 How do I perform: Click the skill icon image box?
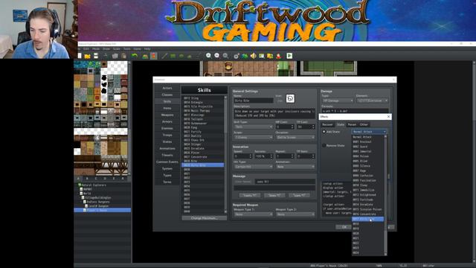(x=290, y=98)
